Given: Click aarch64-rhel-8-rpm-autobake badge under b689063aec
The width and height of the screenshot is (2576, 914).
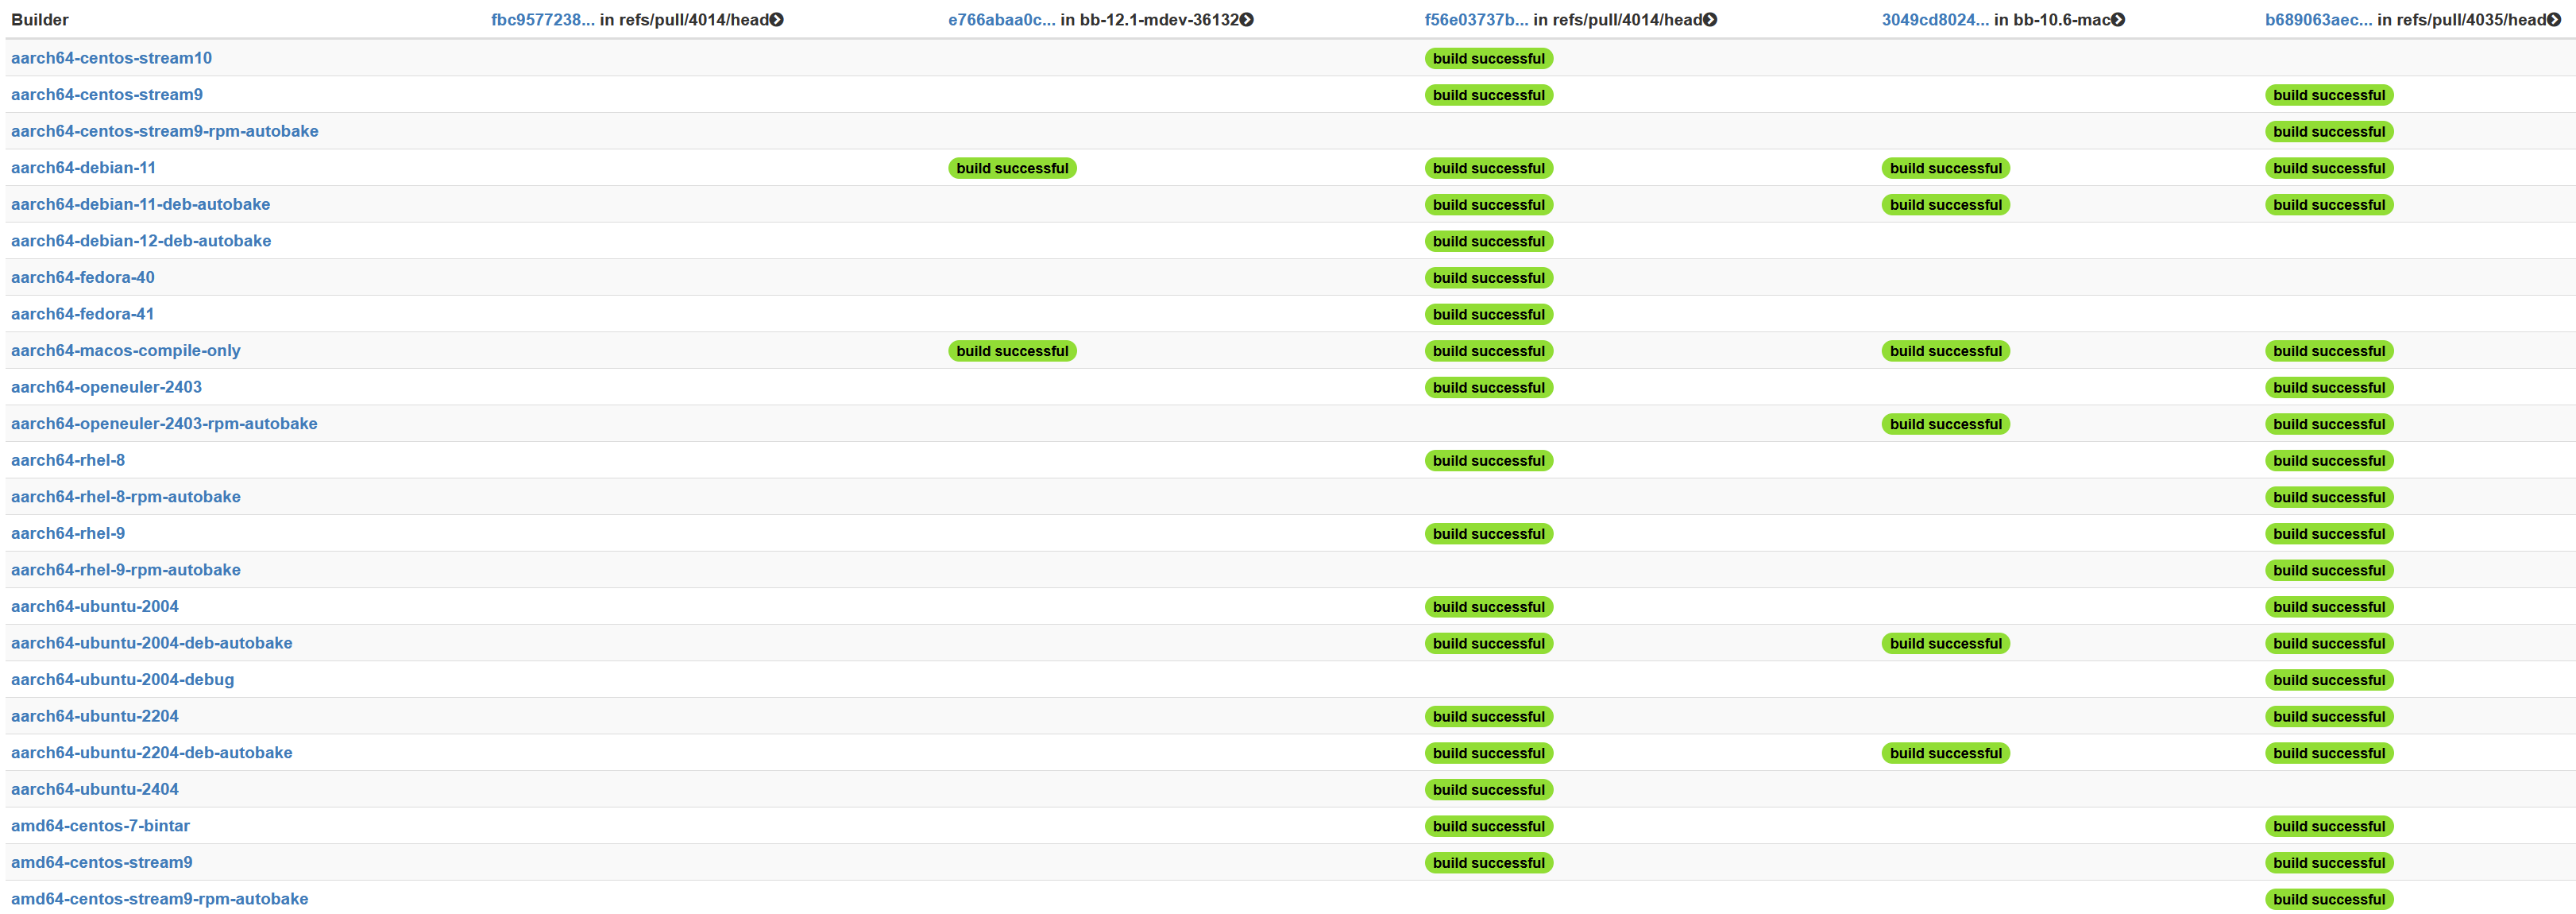Looking at the screenshot, I should tap(2329, 498).
